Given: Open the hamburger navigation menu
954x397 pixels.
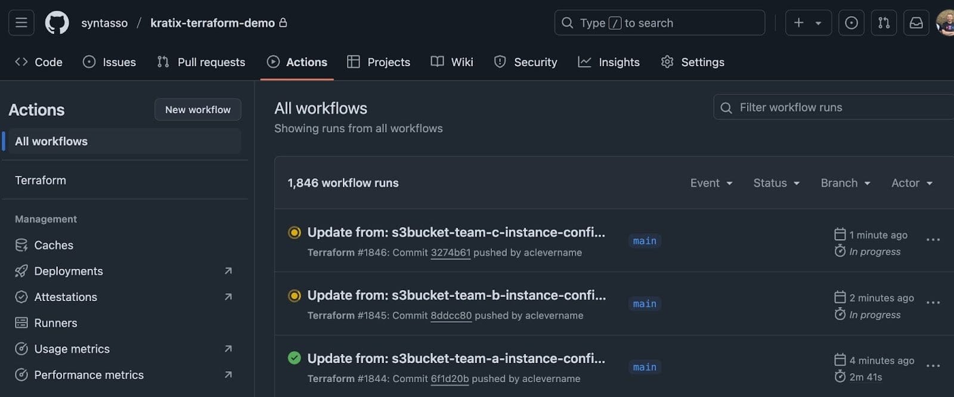Looking at the screenshot, I should coord(21,23).
